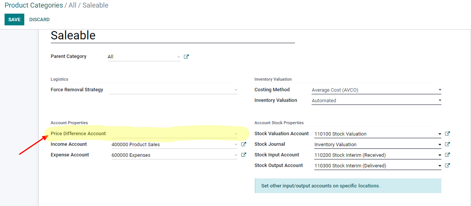The width and height of the screenshot is (471, 206).
Task: Open external link for Stock Valuation Account
Action: (x=447, y=134)
